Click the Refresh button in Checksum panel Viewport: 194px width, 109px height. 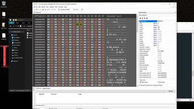click(x=171, y=91)
